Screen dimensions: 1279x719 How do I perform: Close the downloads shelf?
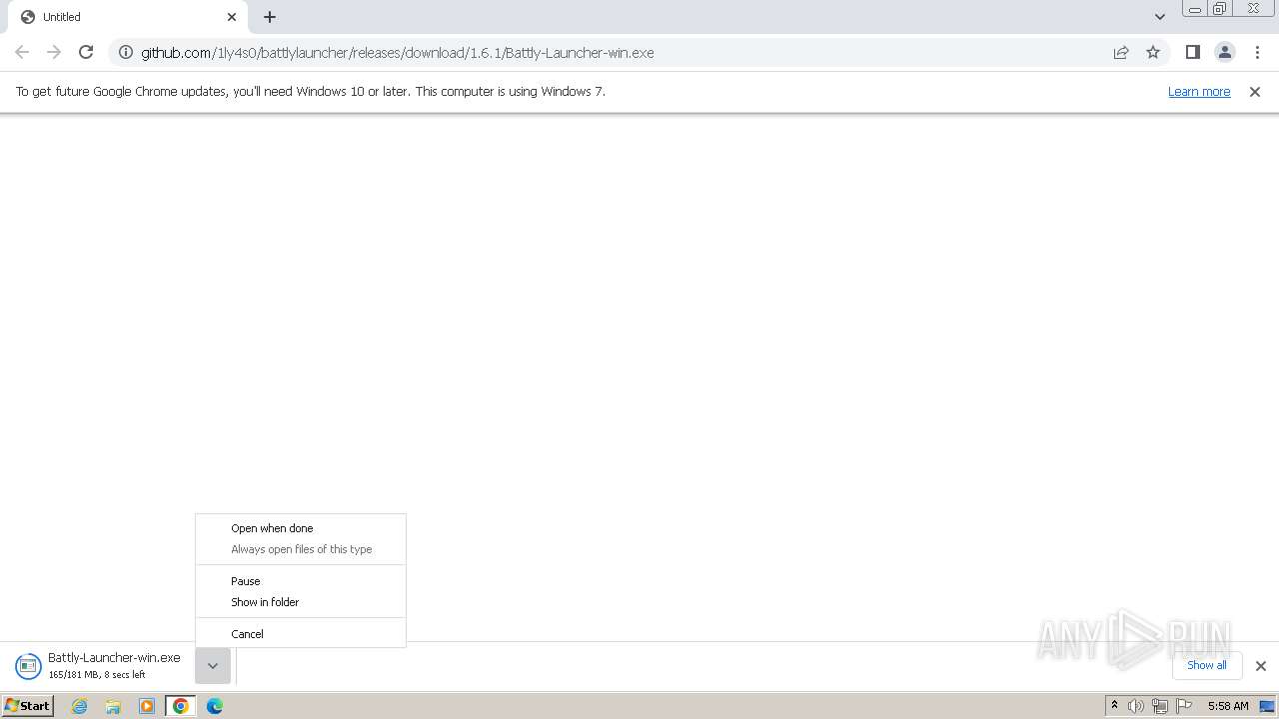point(1261,666)
